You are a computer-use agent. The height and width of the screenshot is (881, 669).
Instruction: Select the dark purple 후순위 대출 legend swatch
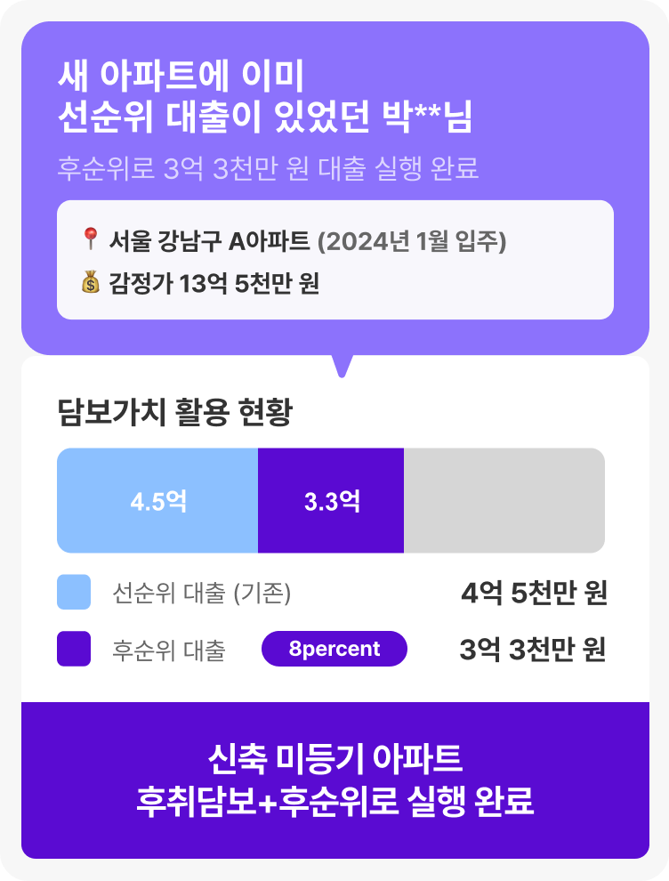point(74,649)
